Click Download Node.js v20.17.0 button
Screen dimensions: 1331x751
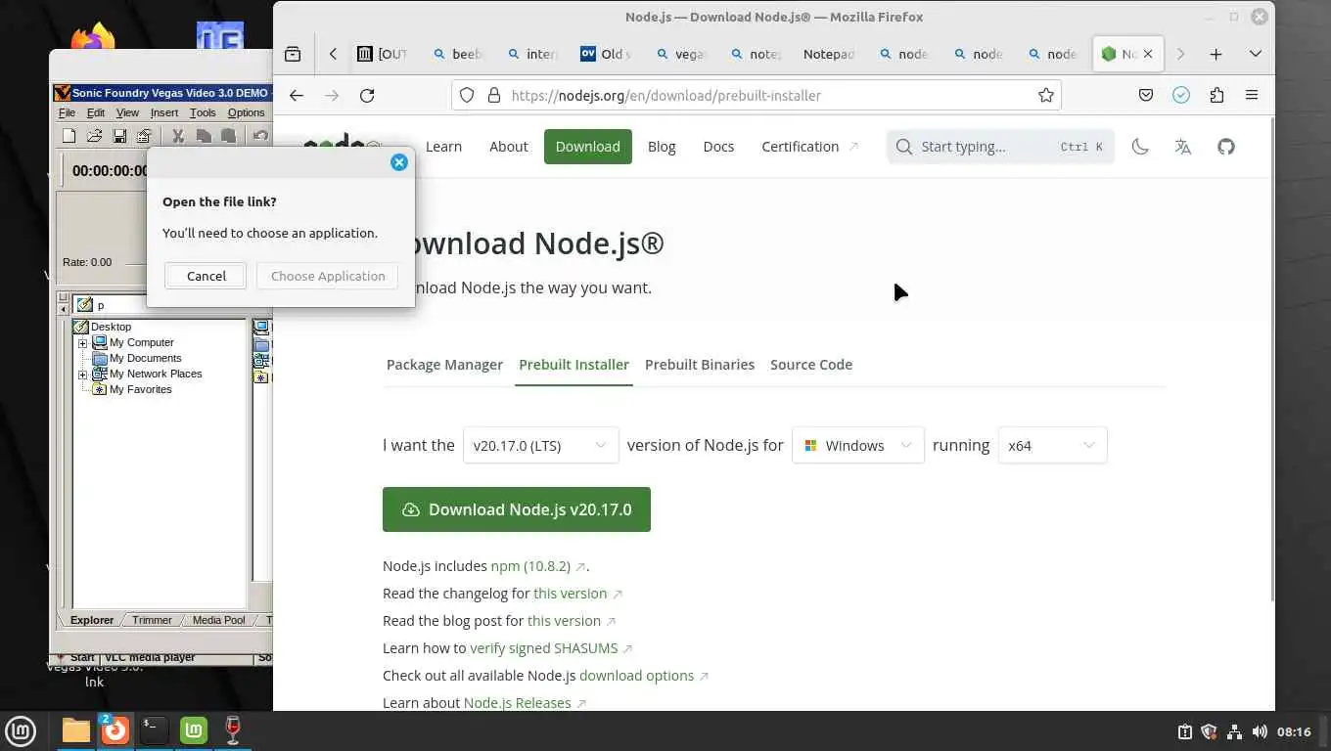point(517,509)
